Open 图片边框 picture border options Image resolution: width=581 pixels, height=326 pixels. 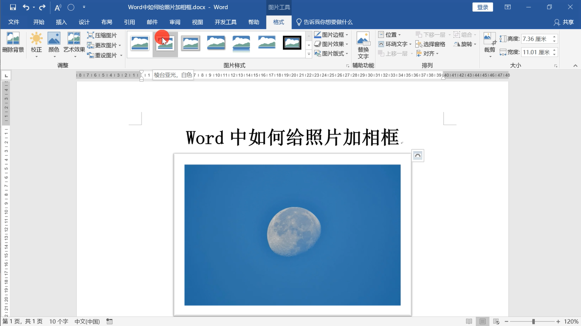(331, 35)
